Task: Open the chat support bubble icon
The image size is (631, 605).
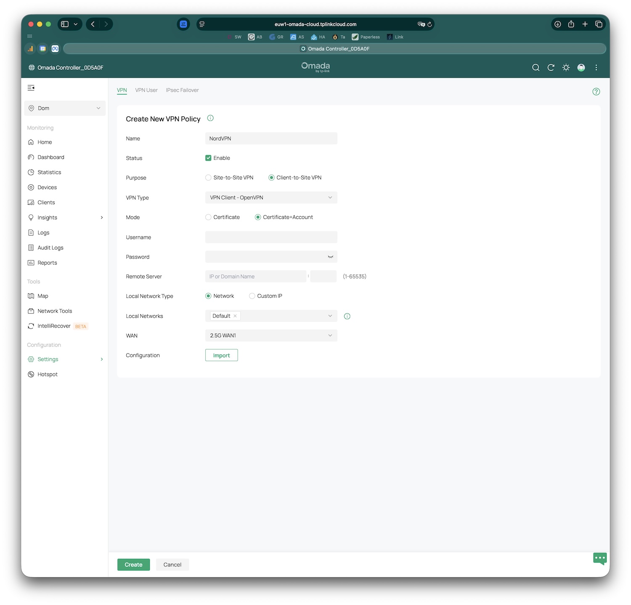Action: [599, 558]
